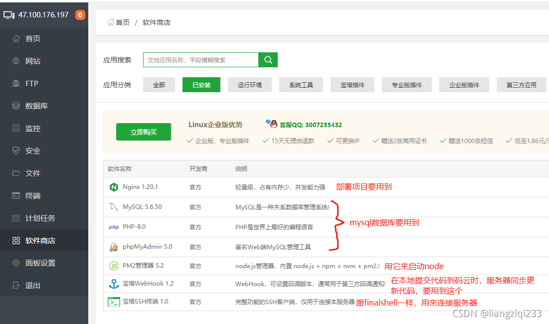The width and height of the screenshot is (549, 324).
Task: Select the 专业版插件 category tab
Action: click(407, 85)
